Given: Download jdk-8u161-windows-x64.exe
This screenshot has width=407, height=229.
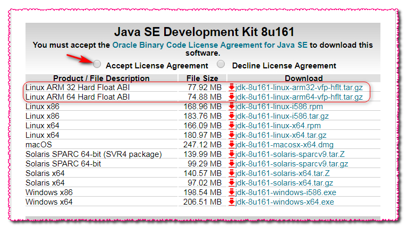Looking at the screenshot, I should click(285, 202).
